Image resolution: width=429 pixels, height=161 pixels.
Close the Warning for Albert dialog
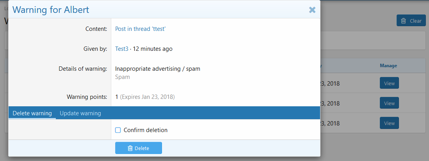click(x=312, y=10)
